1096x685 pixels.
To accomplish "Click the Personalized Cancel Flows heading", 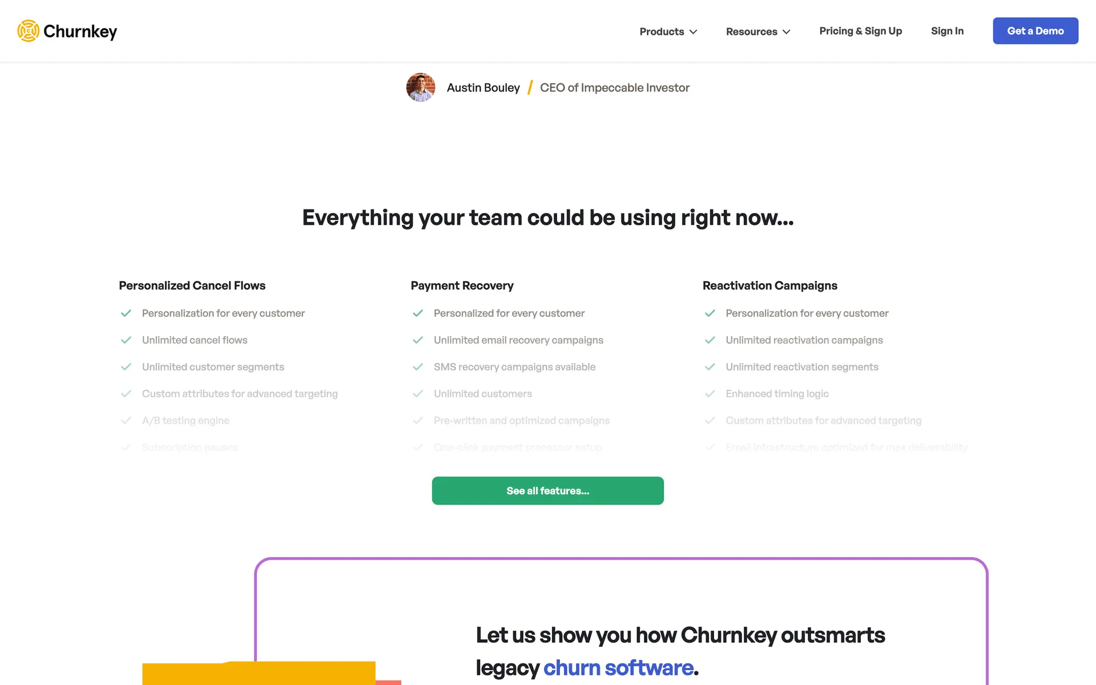I will (192, 285).
